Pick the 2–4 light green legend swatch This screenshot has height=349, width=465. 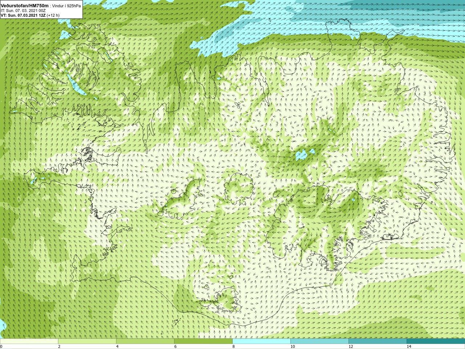[87, 341]
